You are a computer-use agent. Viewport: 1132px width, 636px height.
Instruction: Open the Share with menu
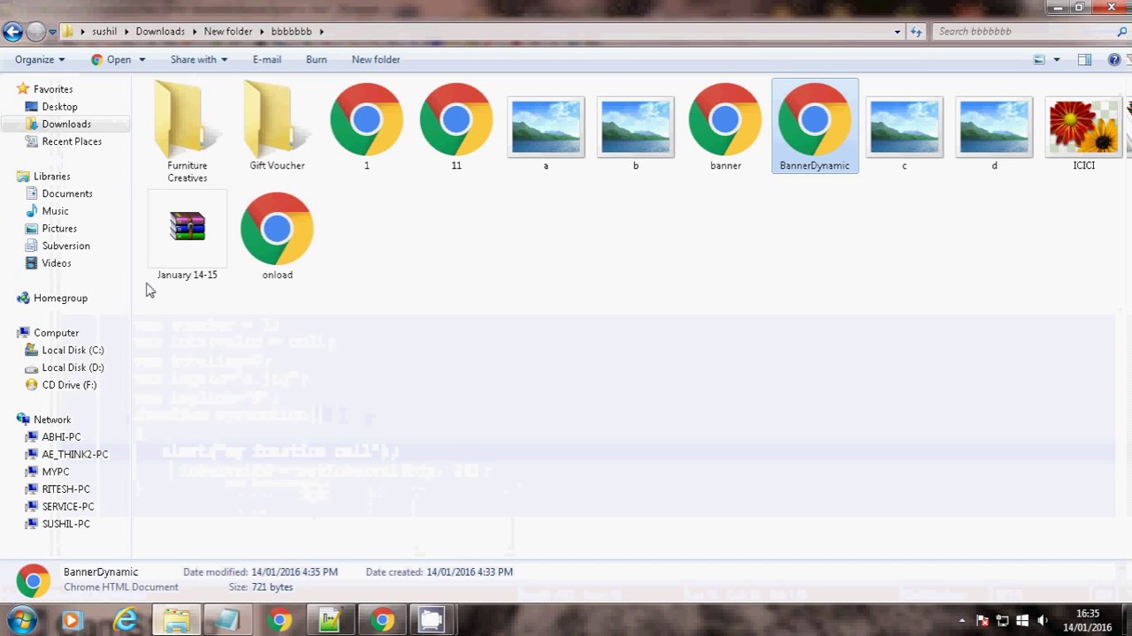pyautogui.click(x=199, y=59)
